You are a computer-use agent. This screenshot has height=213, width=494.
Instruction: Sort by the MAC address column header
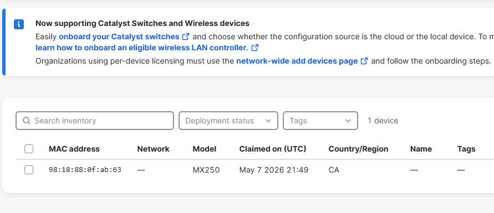(74, 149)
